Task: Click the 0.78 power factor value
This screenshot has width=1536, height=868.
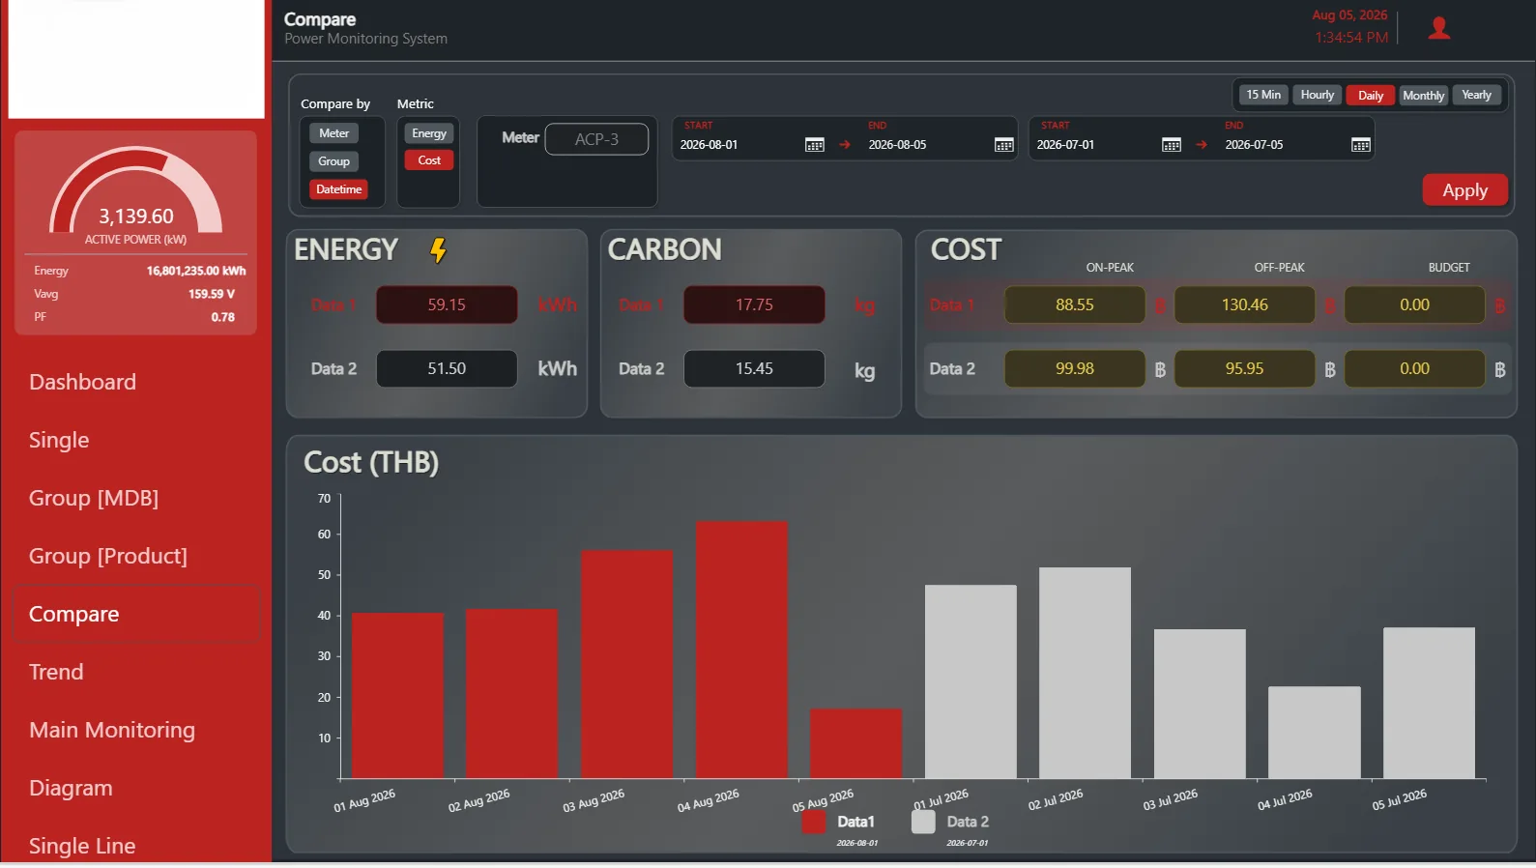Action: (223, 317)
